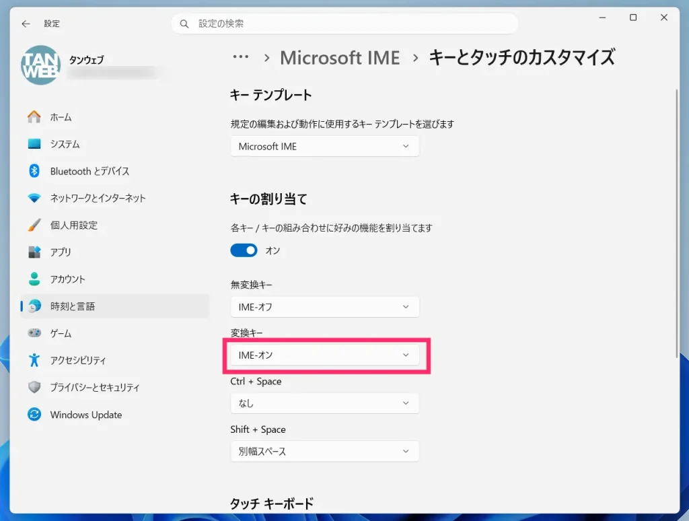Click the システム monitor icon

[x=34, y=144]
